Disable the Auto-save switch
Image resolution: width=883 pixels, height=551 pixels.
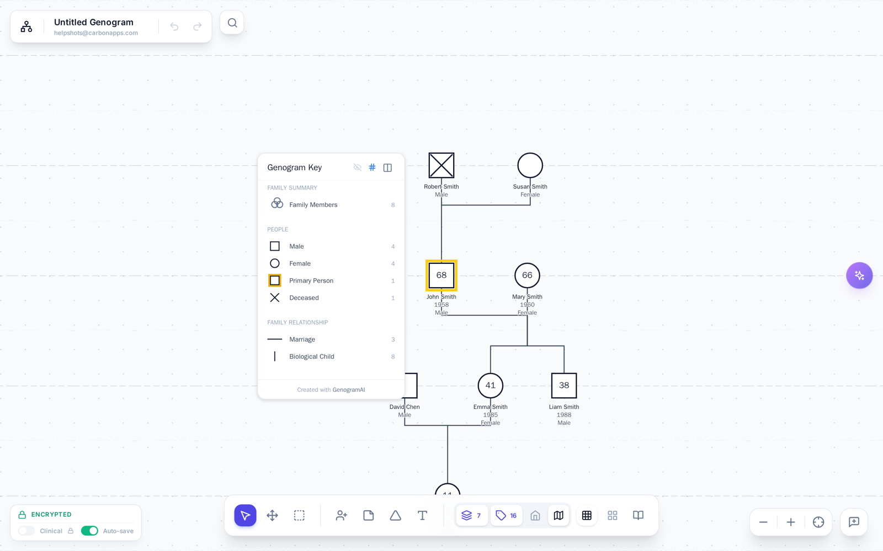click(89, 531)
